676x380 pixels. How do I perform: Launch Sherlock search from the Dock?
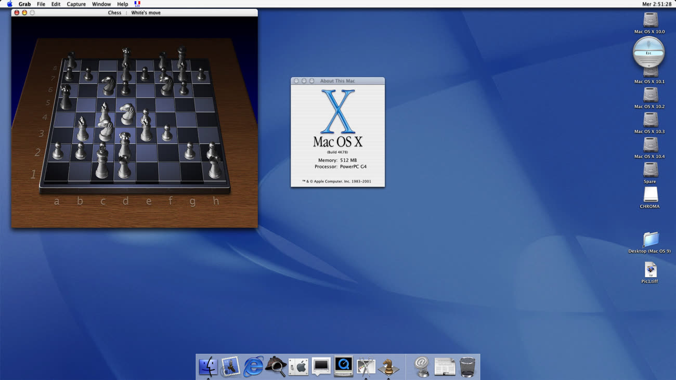point(276,366)
